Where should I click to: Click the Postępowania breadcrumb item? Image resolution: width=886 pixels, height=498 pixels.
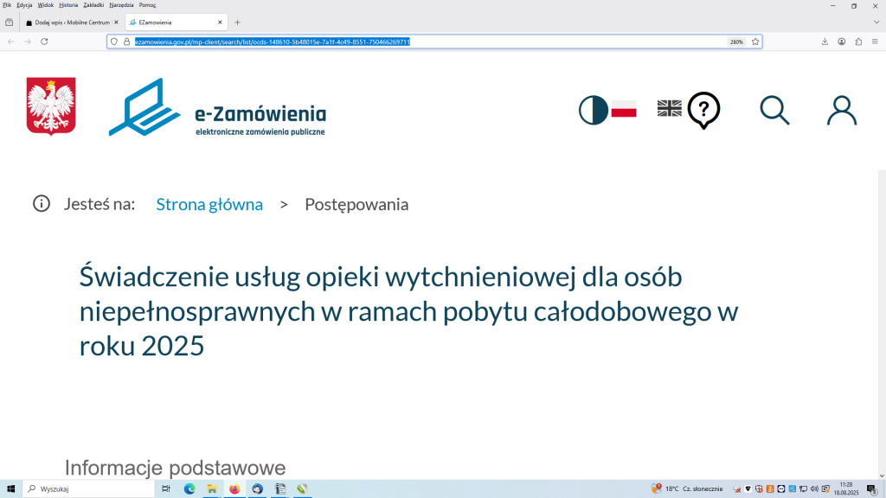[x=356, y=204]
